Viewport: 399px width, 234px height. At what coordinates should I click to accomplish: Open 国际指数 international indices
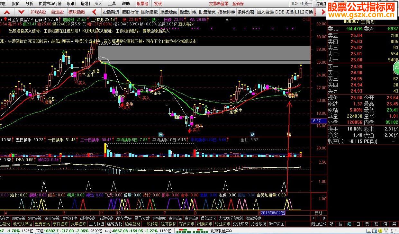[149, 12]
